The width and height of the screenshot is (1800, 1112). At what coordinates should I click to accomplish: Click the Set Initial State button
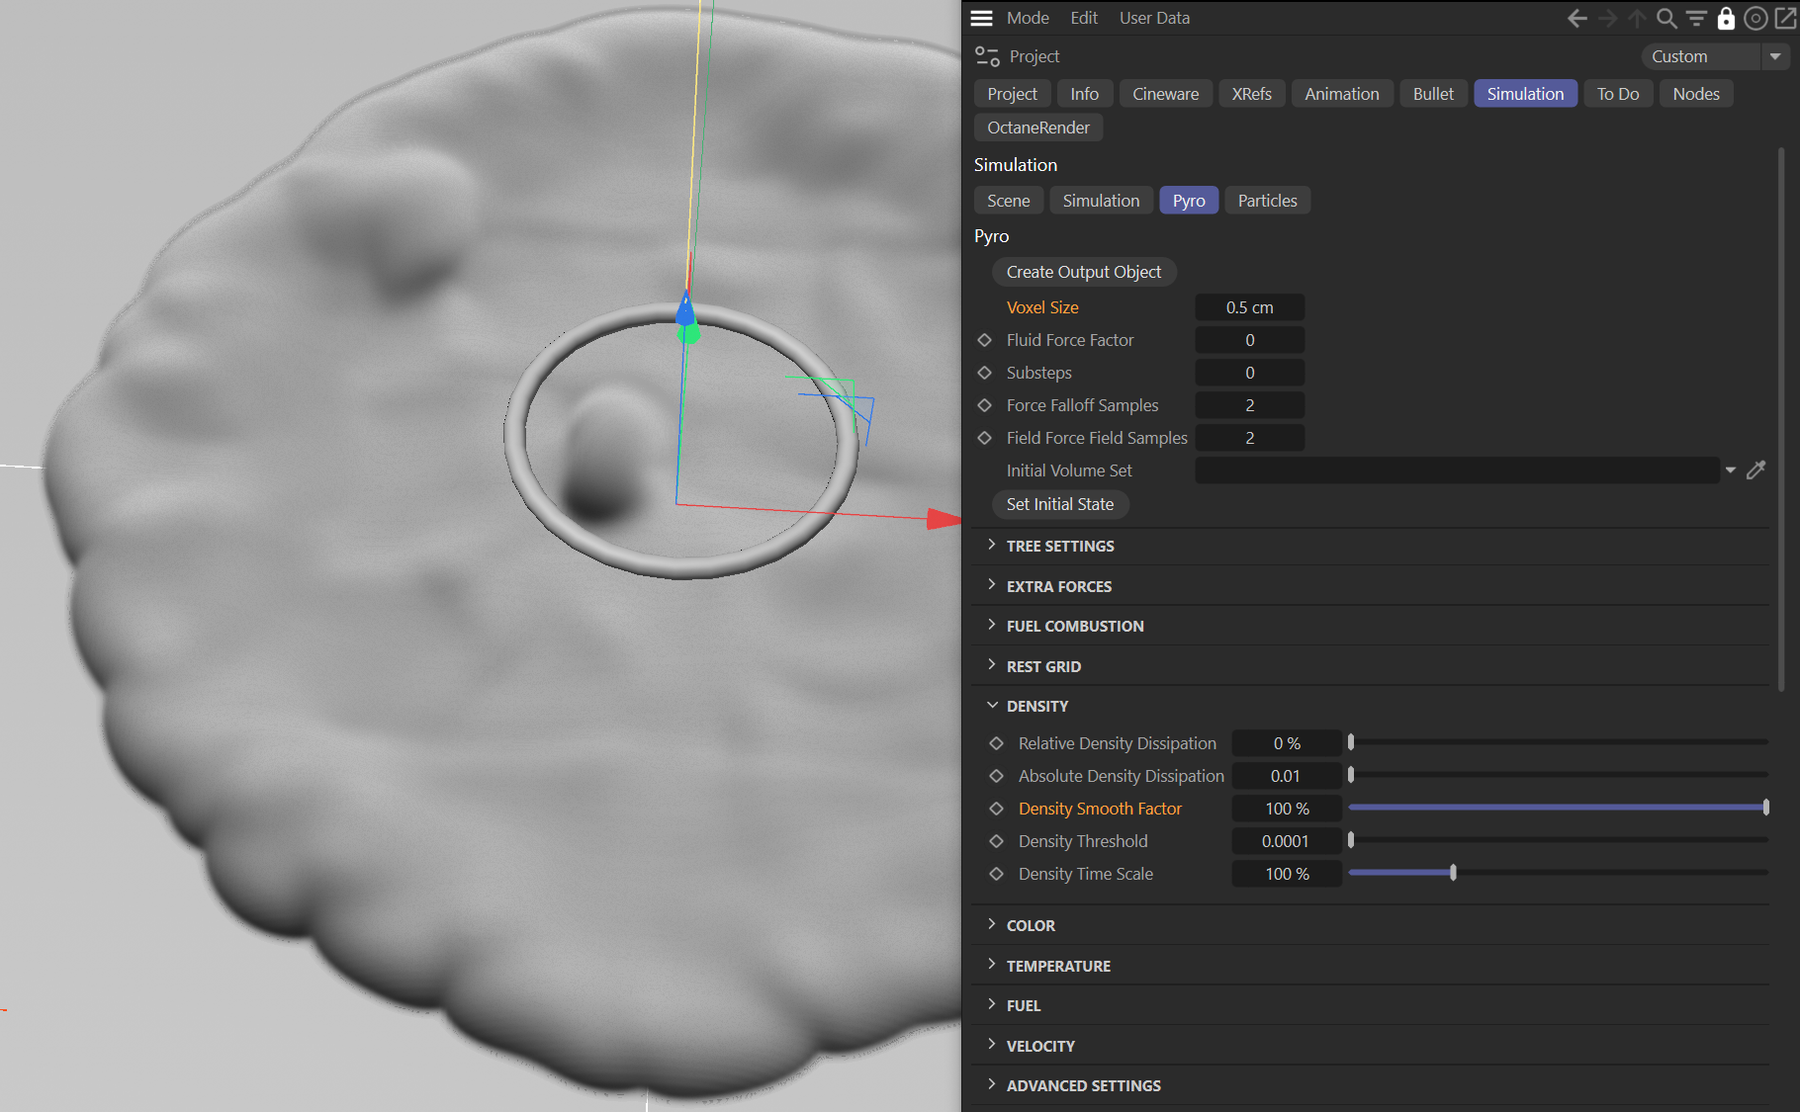(x=1060, y=504)
